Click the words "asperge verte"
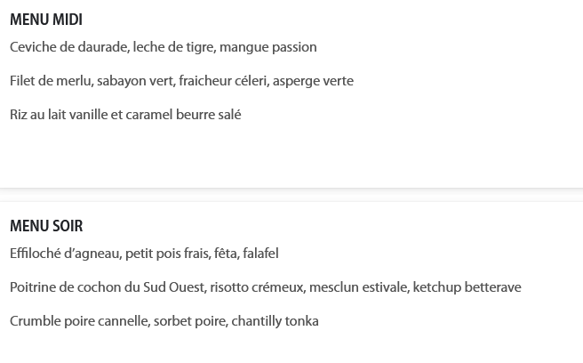The image size is (583, 363). click(x=313, y=81)
